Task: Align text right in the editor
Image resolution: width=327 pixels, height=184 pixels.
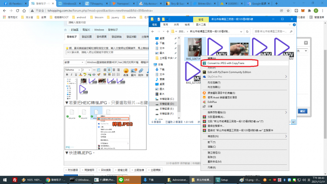Action: click(118, 70)
